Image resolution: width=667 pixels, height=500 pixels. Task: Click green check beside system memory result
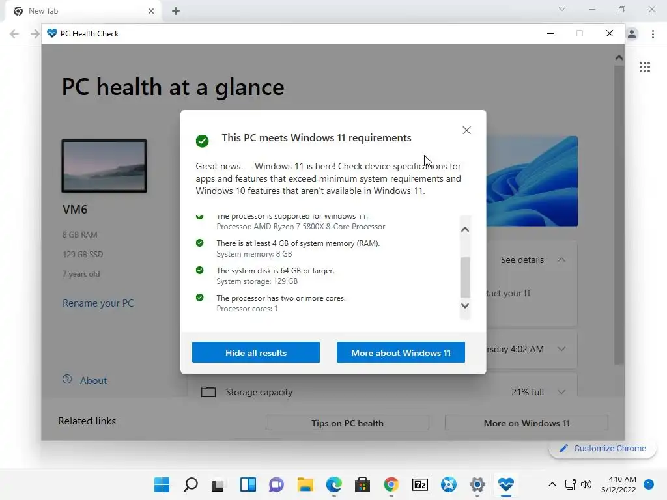coord(199,243)
